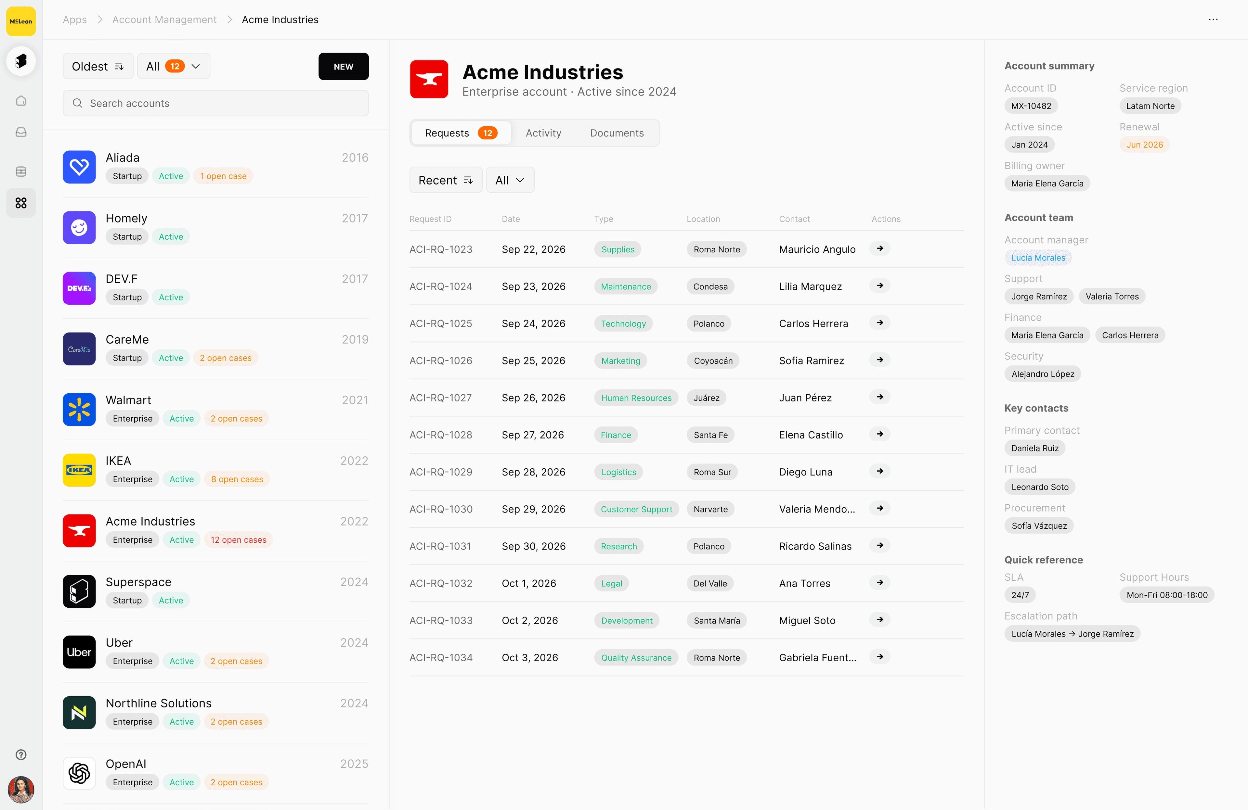The image size is (1248, 810).
Task: Click Leonardo Soto IT lead chip
Action: coord(1039,487)
